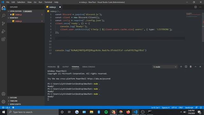Maximize the terminal panel size

(195, 67)
